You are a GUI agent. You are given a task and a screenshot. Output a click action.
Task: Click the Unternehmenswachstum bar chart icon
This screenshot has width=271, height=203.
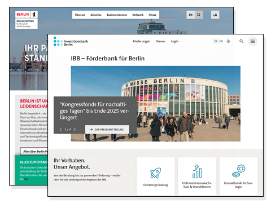click(x=197, y=171)
